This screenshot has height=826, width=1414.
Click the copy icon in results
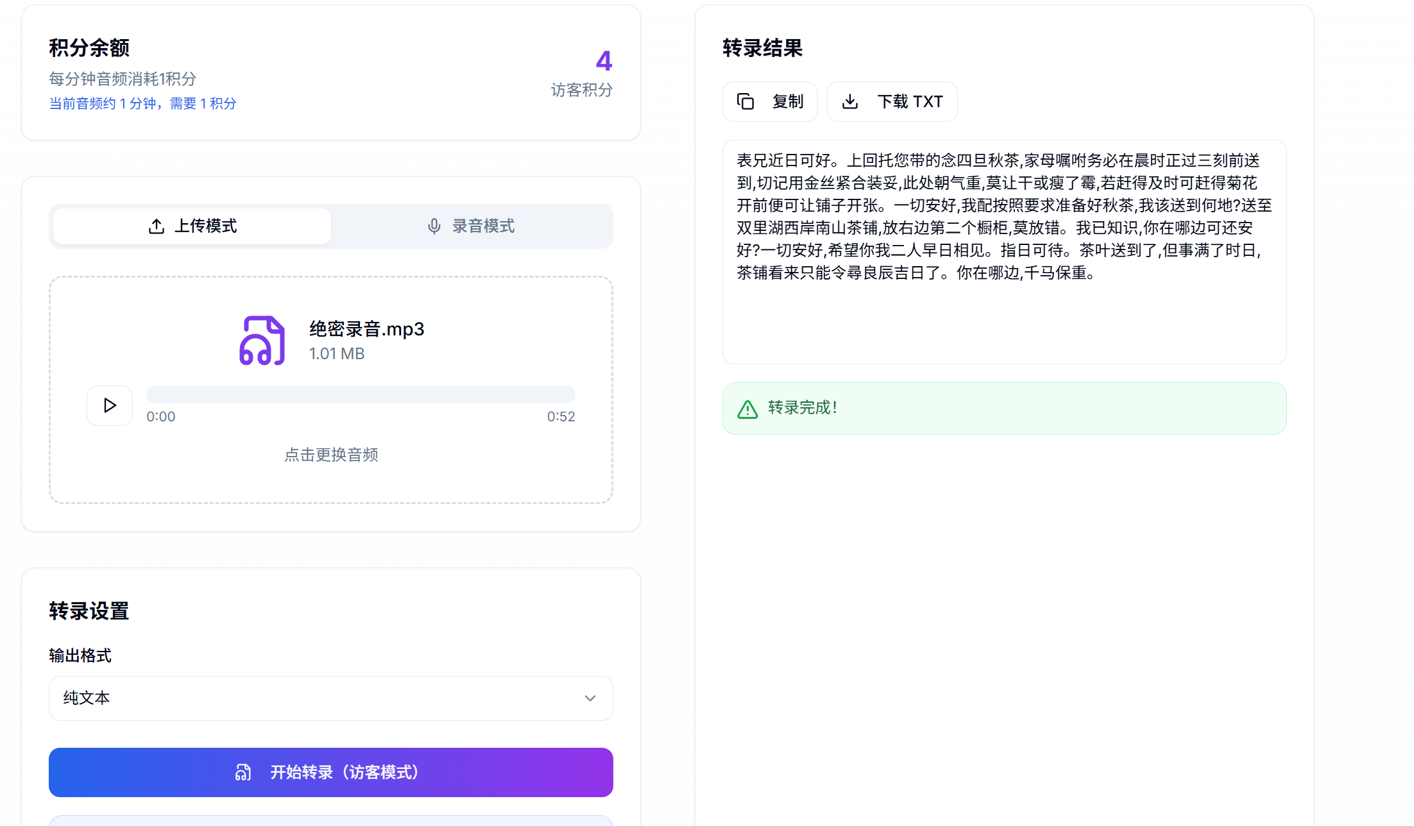pos(745,101)
